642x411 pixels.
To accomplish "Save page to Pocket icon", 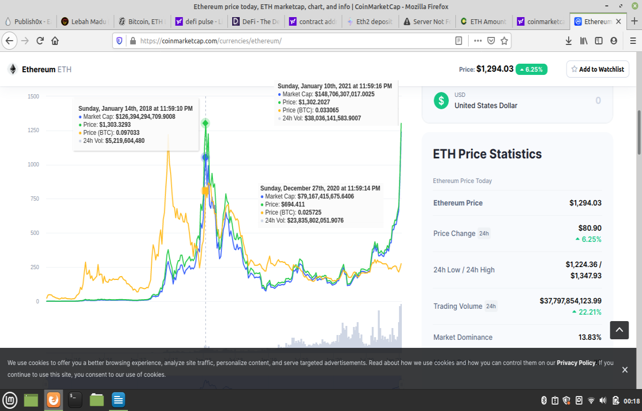I will [x=491, y=41].
